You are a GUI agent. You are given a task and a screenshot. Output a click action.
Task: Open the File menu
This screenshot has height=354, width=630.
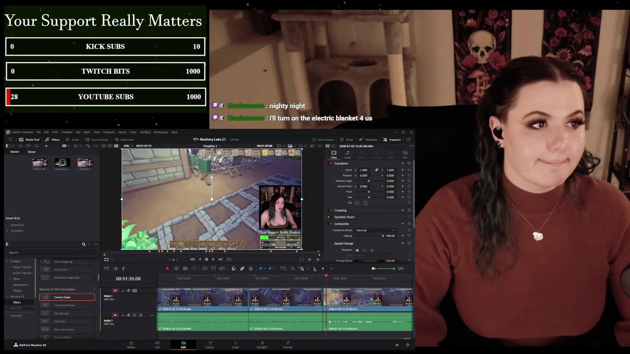pyautogui.click(x=38, y=132)
